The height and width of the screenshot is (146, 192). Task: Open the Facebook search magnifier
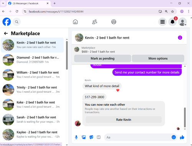point(17,22)
